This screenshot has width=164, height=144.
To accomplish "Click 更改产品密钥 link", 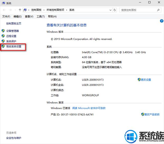I will [152, 115].
